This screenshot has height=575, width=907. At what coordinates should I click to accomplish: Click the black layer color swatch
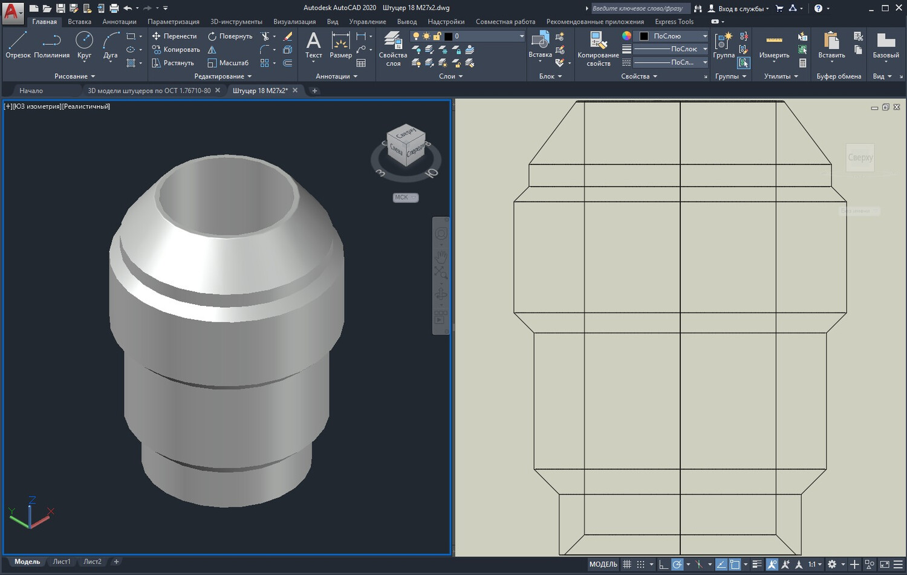tap(448, 36)
